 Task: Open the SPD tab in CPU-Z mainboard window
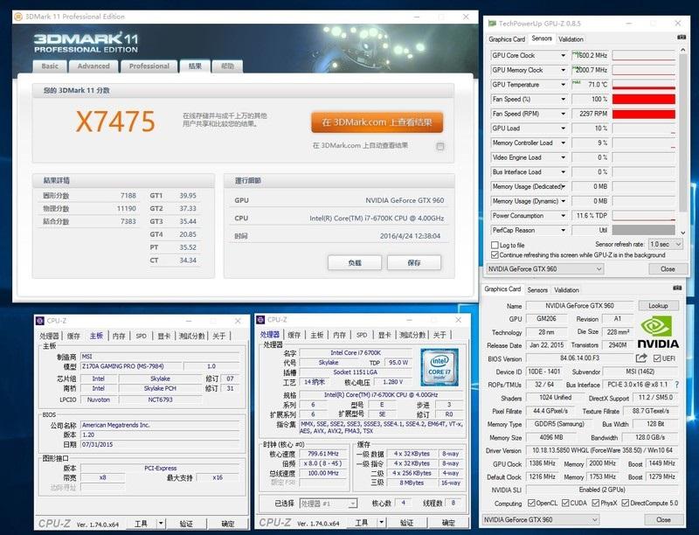coord(141,336)
